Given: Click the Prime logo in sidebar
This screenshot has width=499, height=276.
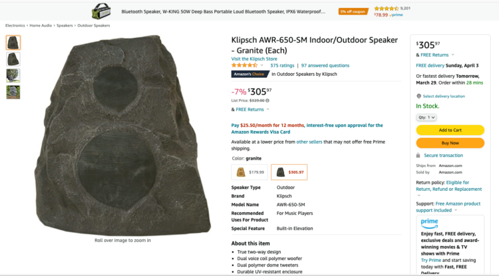Looking at the screenshot, I should [429, 221].
